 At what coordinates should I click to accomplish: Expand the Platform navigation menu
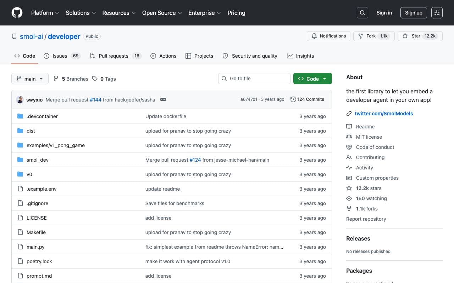(45, 13)
